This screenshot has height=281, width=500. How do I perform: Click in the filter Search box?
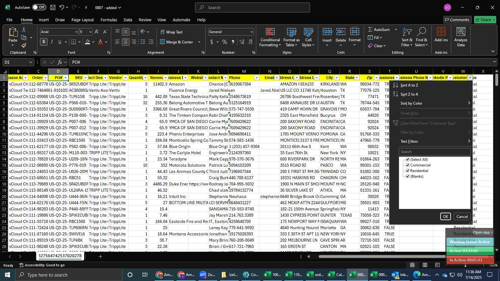[x=434, y=152]
